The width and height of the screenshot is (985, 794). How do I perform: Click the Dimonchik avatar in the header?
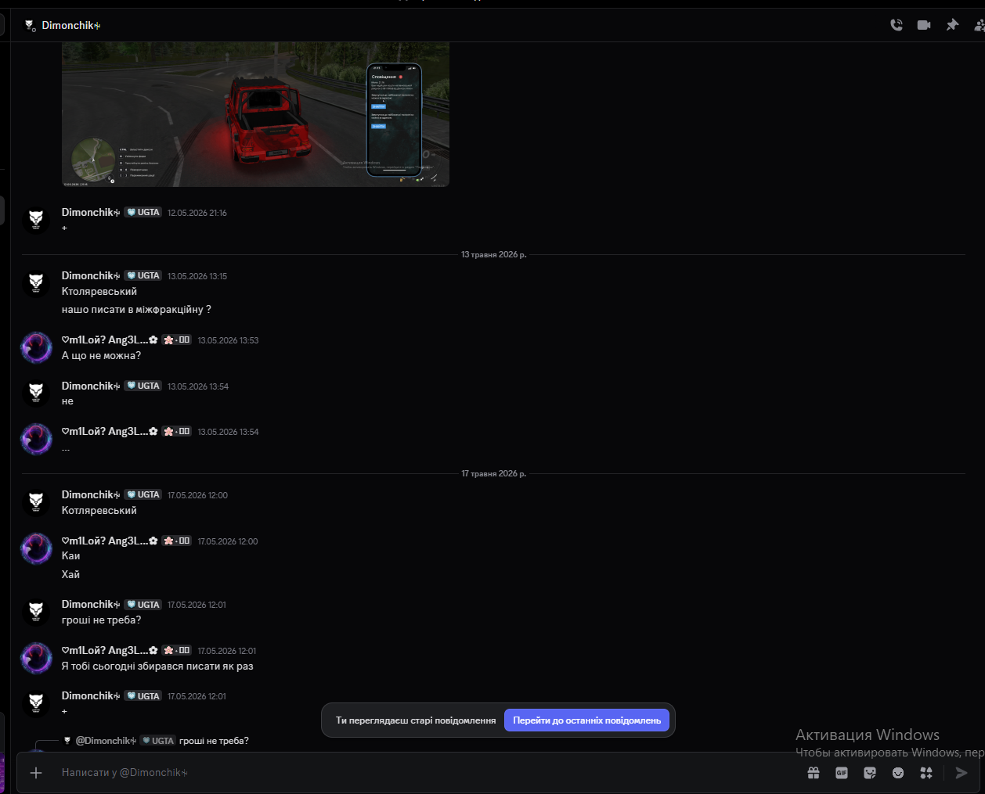(30, 26)
